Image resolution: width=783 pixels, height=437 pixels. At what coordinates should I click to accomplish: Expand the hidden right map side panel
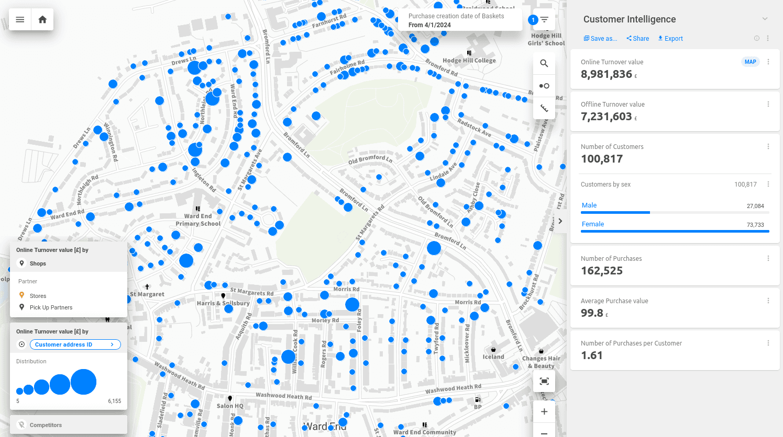[x=560, y=221]
